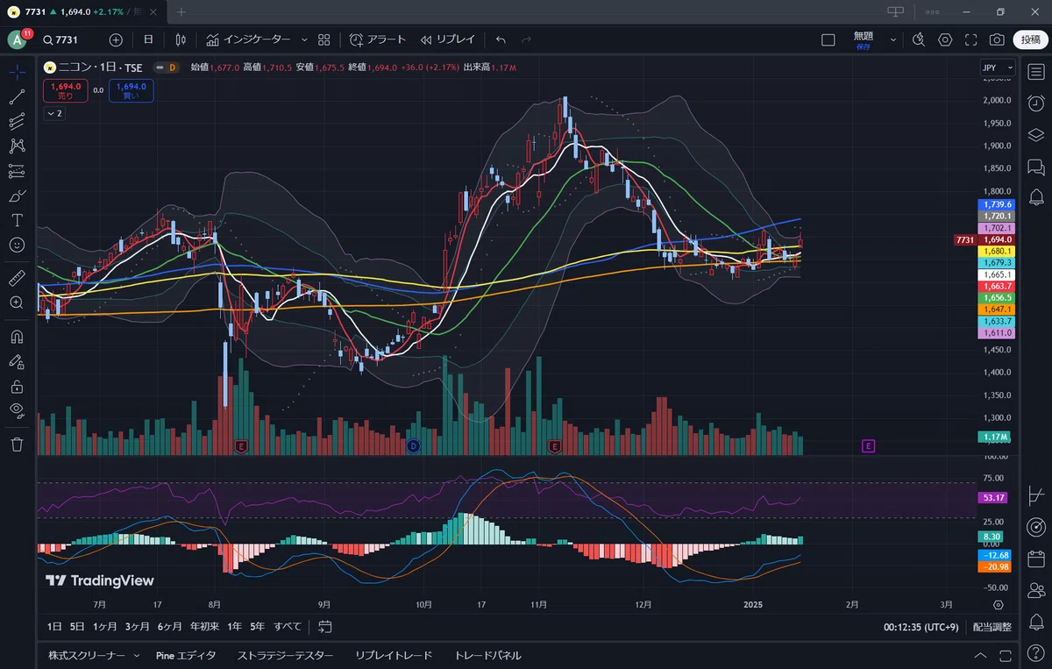This screenshot has width=1052, height=669.
Task: Open the ストラテジーテスター tab
Action: click(285, 655)
